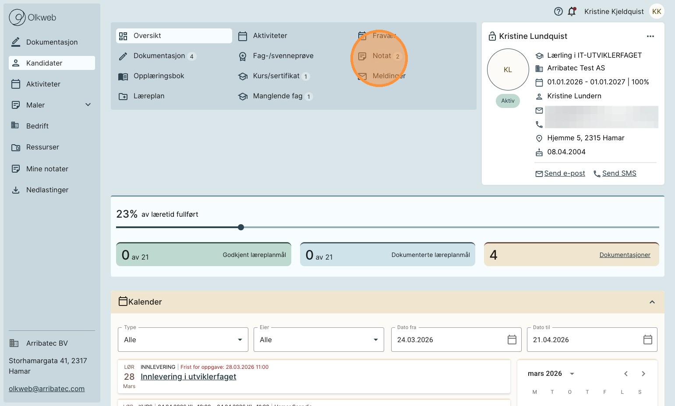Click the læretid progress slider handle
This screenshot has height=406, width=675.
point(241,227)
